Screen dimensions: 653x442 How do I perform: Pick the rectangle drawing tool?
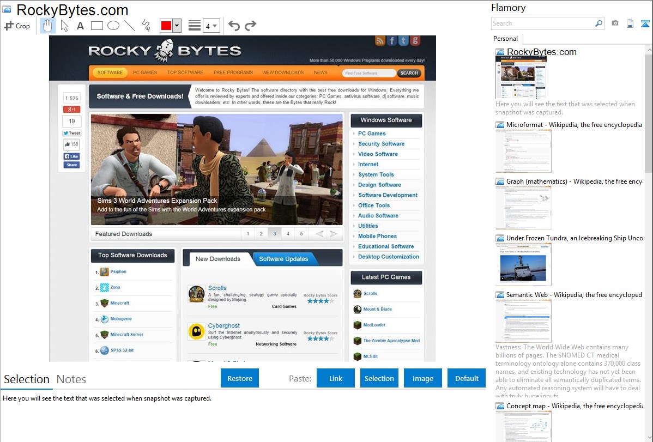pos(96,26)
